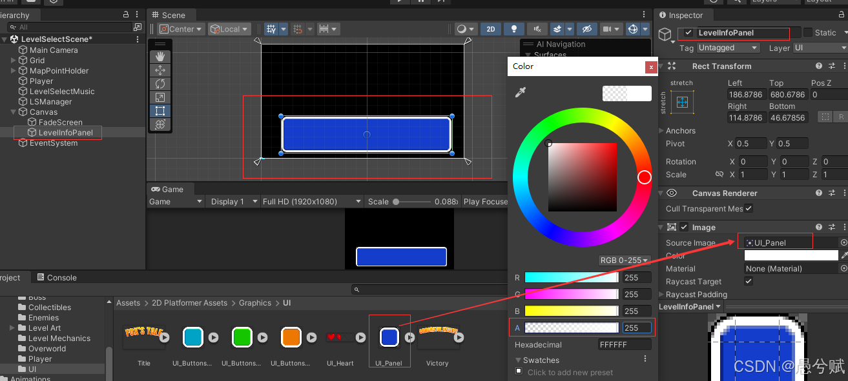Toggle grid visibility icon in Scene toolbar
The height and width of the screenshot is (381, 848).
[271, 29]
